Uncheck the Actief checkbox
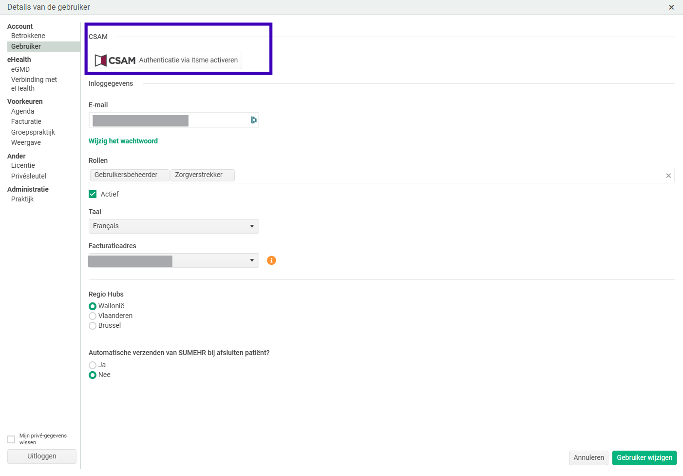The image size is (683, 476). click(93, 194)
